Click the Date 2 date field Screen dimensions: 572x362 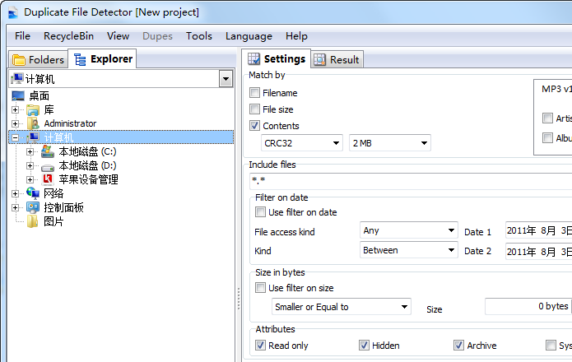coord(538,252)
